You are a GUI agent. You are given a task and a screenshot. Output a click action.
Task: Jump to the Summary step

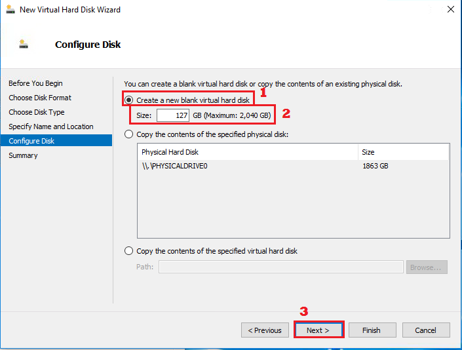[24, 155]
